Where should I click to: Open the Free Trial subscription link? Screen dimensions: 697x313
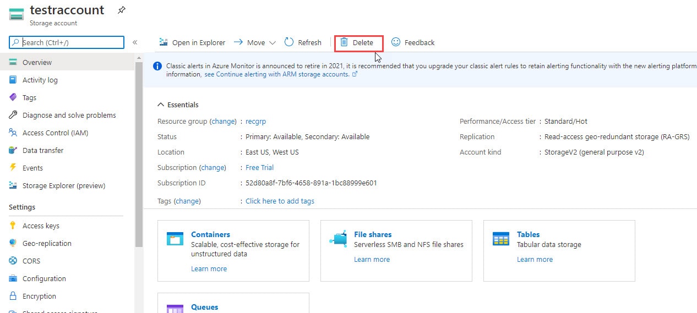[259, 167]
